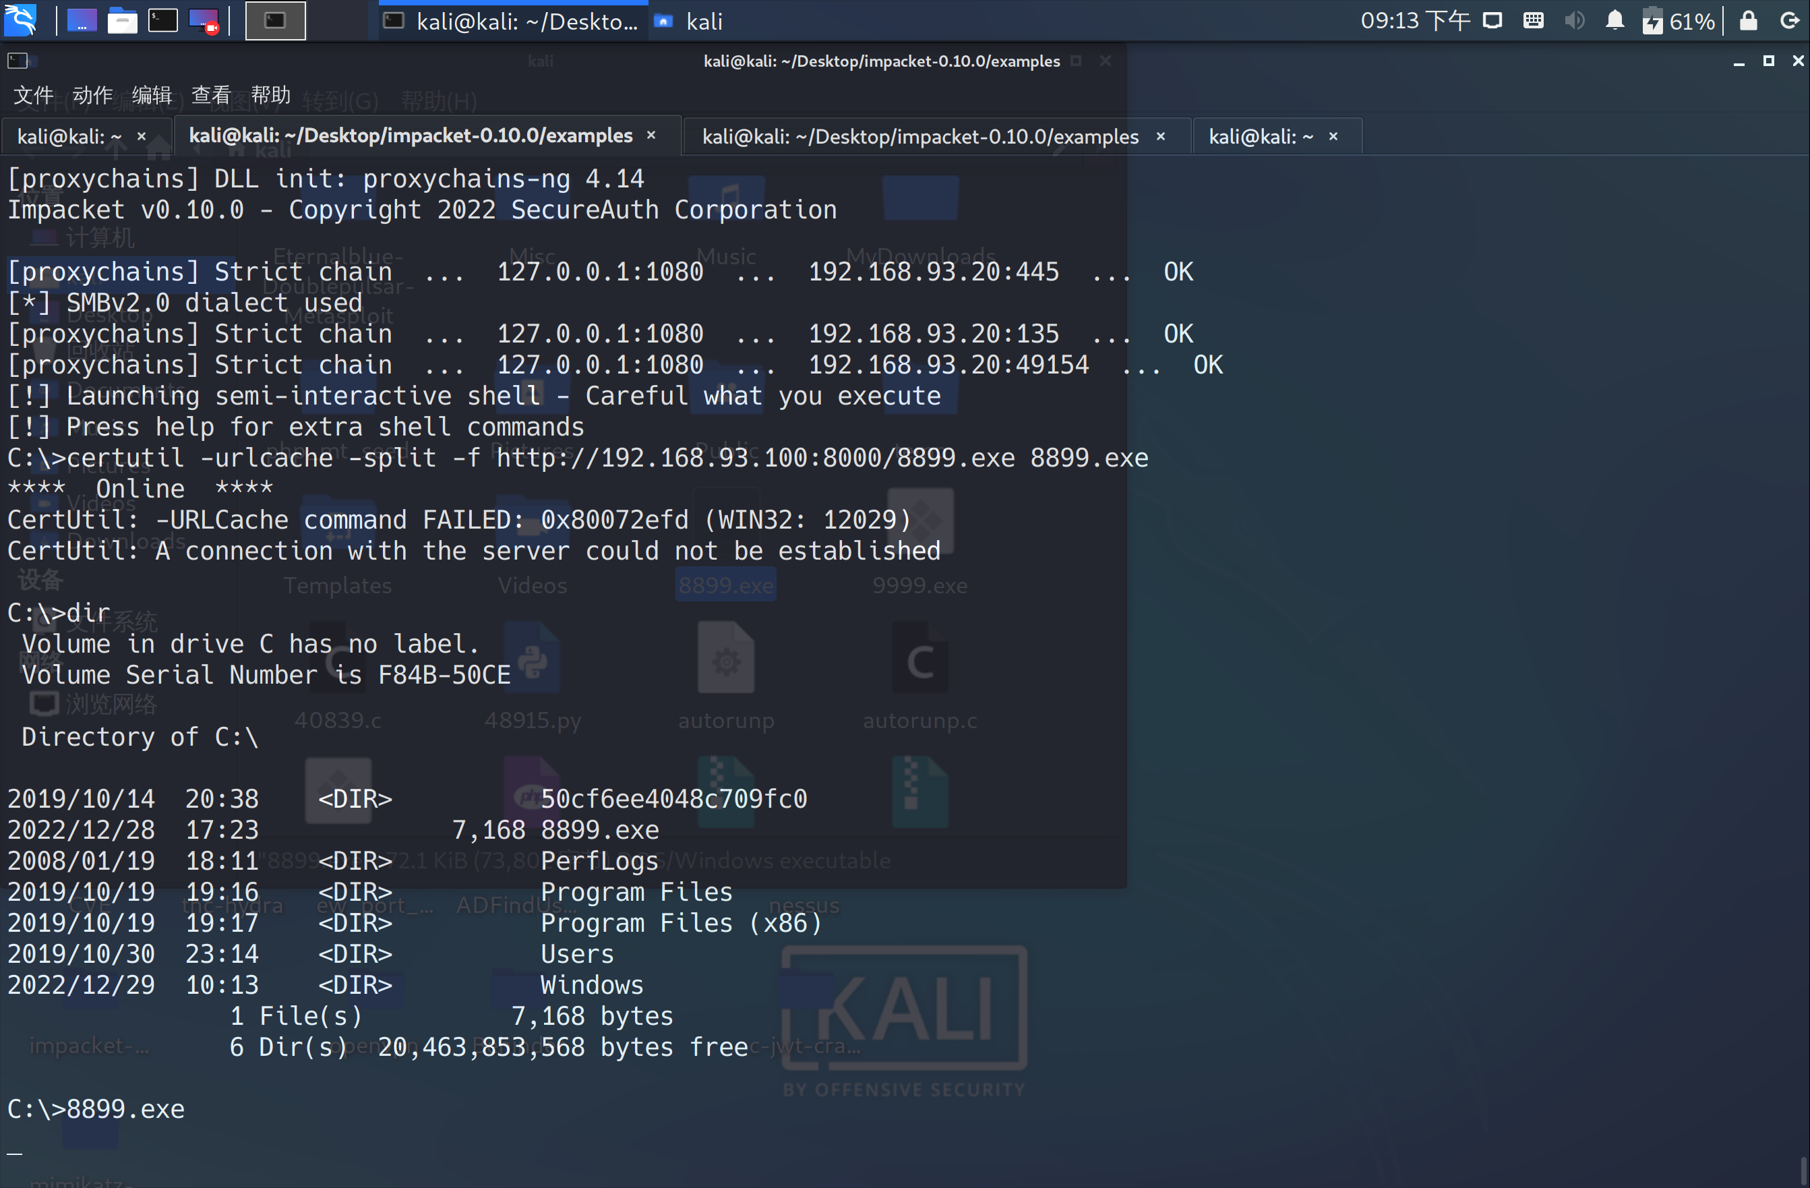Launch the file manager from panel
Image resolution: width=1810 pixels, height=1188 pixels.
(x=122, y=20)
